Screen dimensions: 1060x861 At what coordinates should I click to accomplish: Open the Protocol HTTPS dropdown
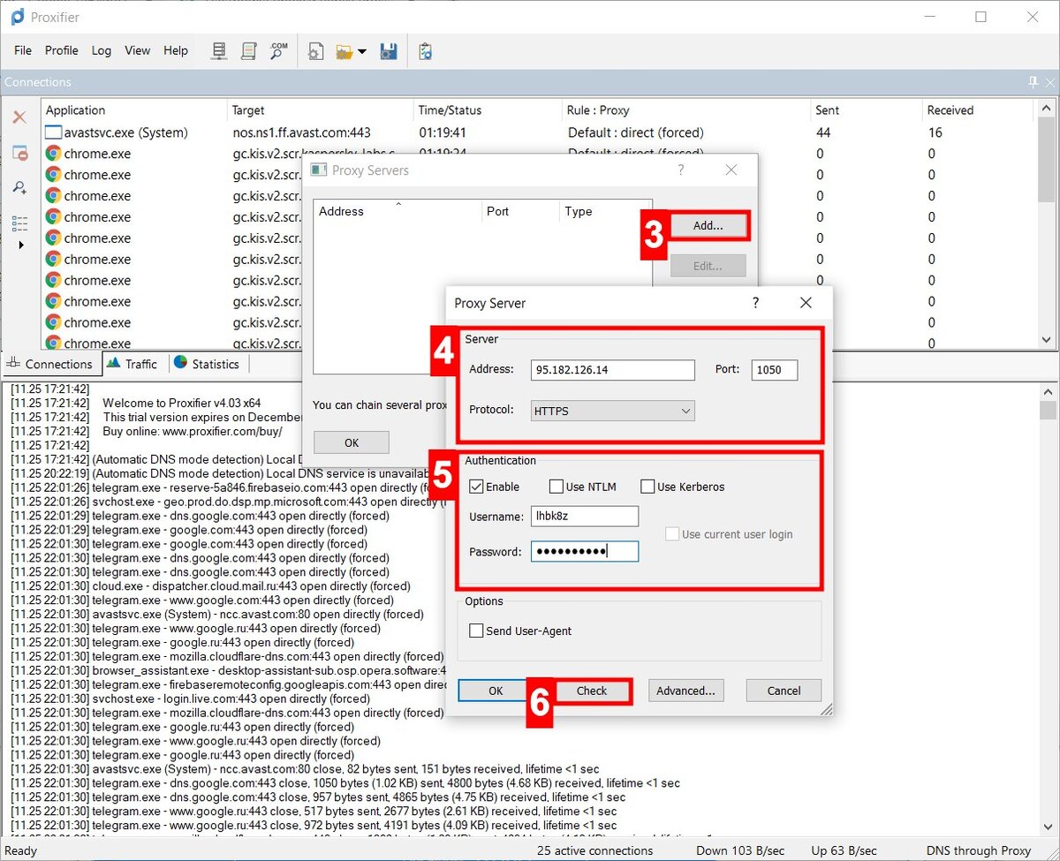pos(612,411)
